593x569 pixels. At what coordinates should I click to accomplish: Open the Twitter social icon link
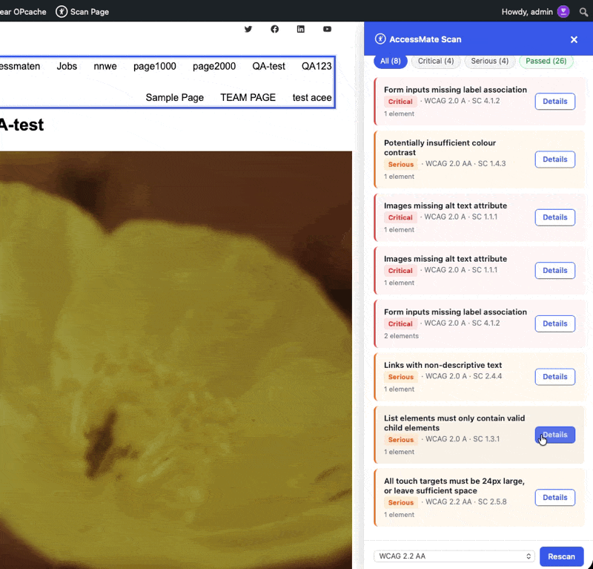(x=248, y=29)
